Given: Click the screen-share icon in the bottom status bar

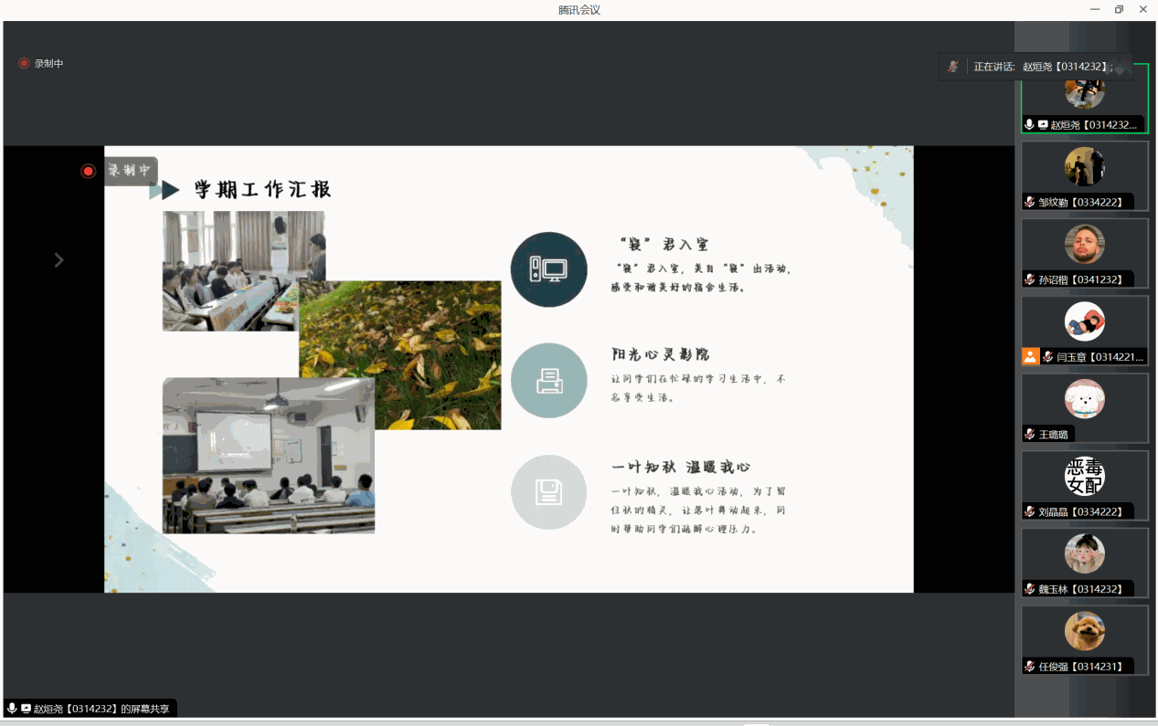Looking at the screenshot, I should point(26,708).
